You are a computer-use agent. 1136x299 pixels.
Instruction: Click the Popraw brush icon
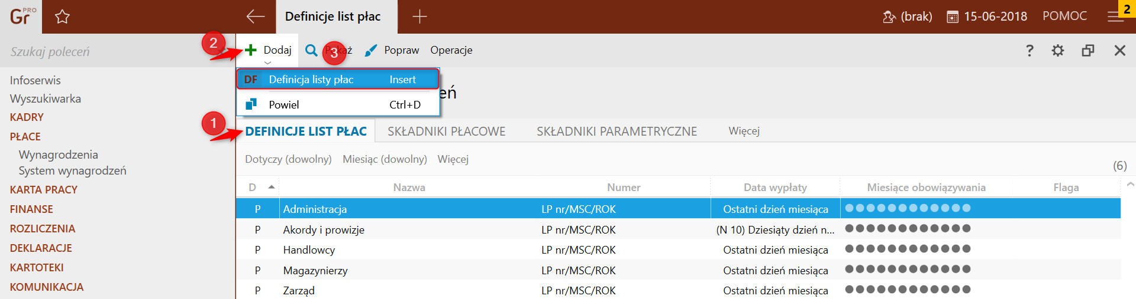371,51
